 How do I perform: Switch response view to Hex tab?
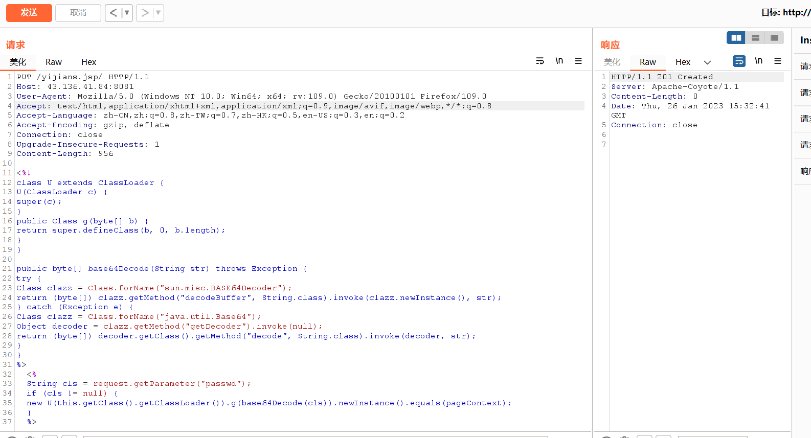[x=683, y=62]
